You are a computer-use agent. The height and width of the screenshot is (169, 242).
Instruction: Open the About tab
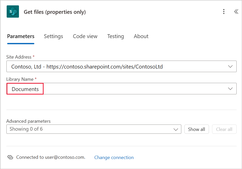tap(141, 36)
